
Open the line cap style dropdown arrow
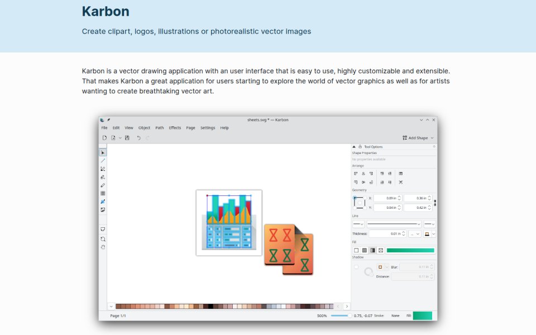click(x=434, y=234)
